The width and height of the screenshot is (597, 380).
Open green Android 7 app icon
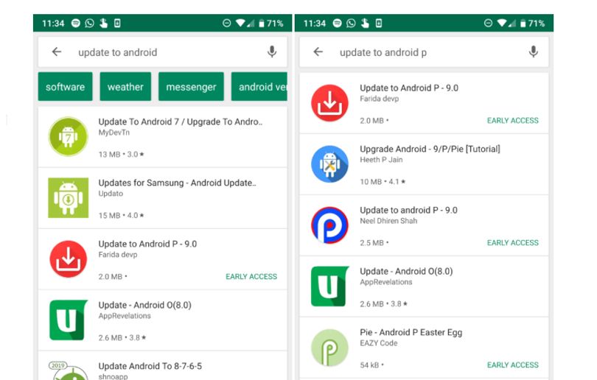pyautogui.click(x=68, y=136)
